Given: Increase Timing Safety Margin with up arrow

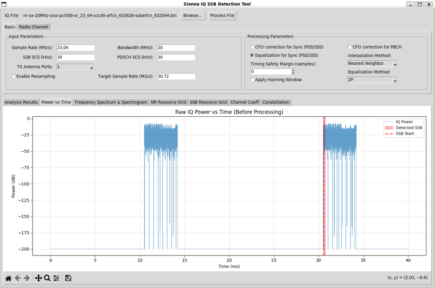Looking at the screenshot, I should click(293, 70).
